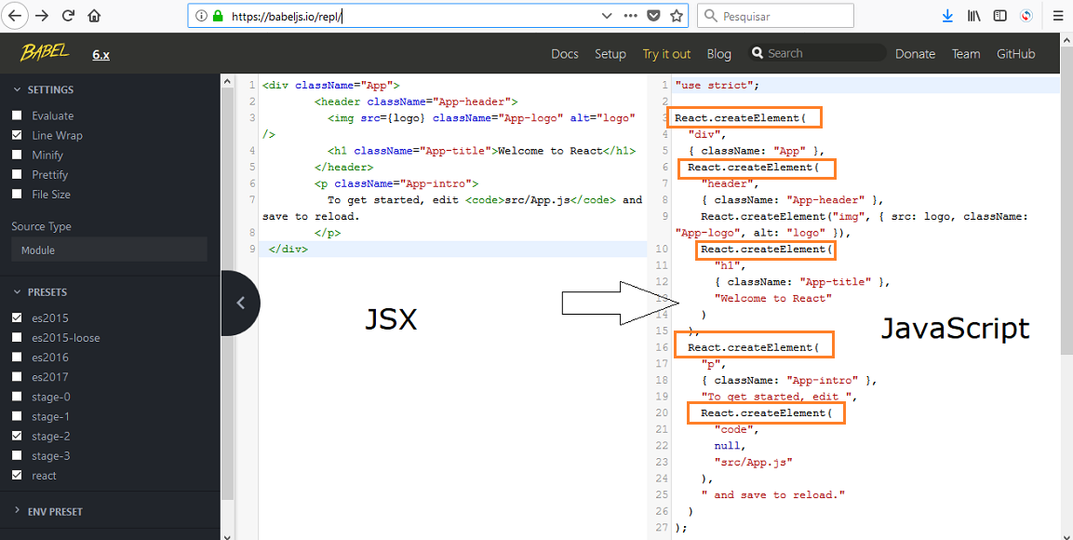The width and height of the screenshot is (1073, 540).
Task: Click the 'Source Type' label
Action: tap(41, 226)
